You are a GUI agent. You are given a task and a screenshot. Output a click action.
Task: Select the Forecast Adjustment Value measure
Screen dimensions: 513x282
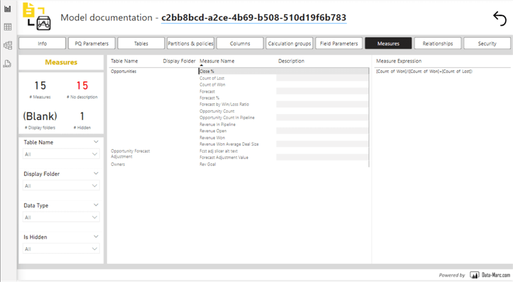tap(224, 157)
